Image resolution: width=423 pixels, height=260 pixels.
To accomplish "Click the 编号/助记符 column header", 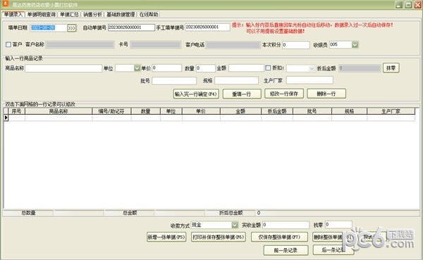I will [x=111, y=111].
